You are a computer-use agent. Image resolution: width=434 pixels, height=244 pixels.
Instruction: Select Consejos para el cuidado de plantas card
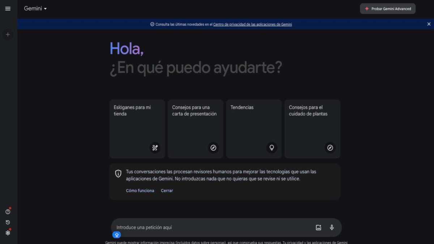pyautogui.click(x=312, y=129)
